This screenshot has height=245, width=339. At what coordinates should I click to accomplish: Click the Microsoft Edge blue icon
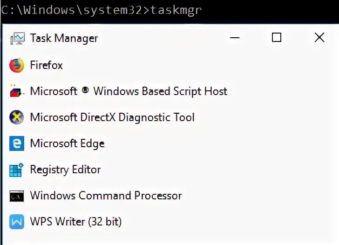pos(17,143)
